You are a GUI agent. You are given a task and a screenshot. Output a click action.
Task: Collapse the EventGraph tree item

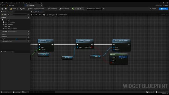pyautogui.click(x=1, y=20)
